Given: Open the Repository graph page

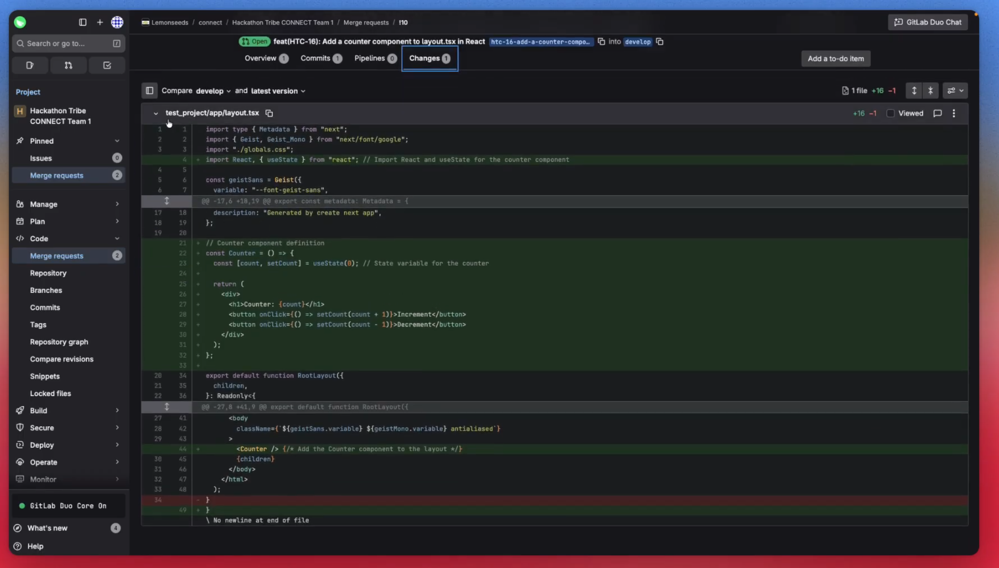Looking at the screenshot, I should [59, 342].
